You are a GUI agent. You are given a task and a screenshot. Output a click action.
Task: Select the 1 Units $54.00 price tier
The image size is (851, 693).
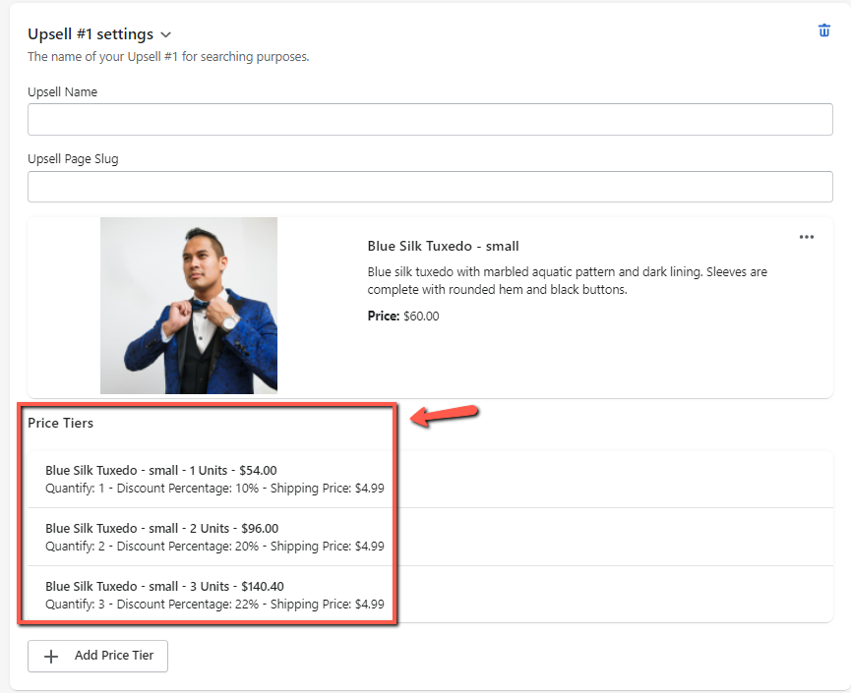pos(161,471)
